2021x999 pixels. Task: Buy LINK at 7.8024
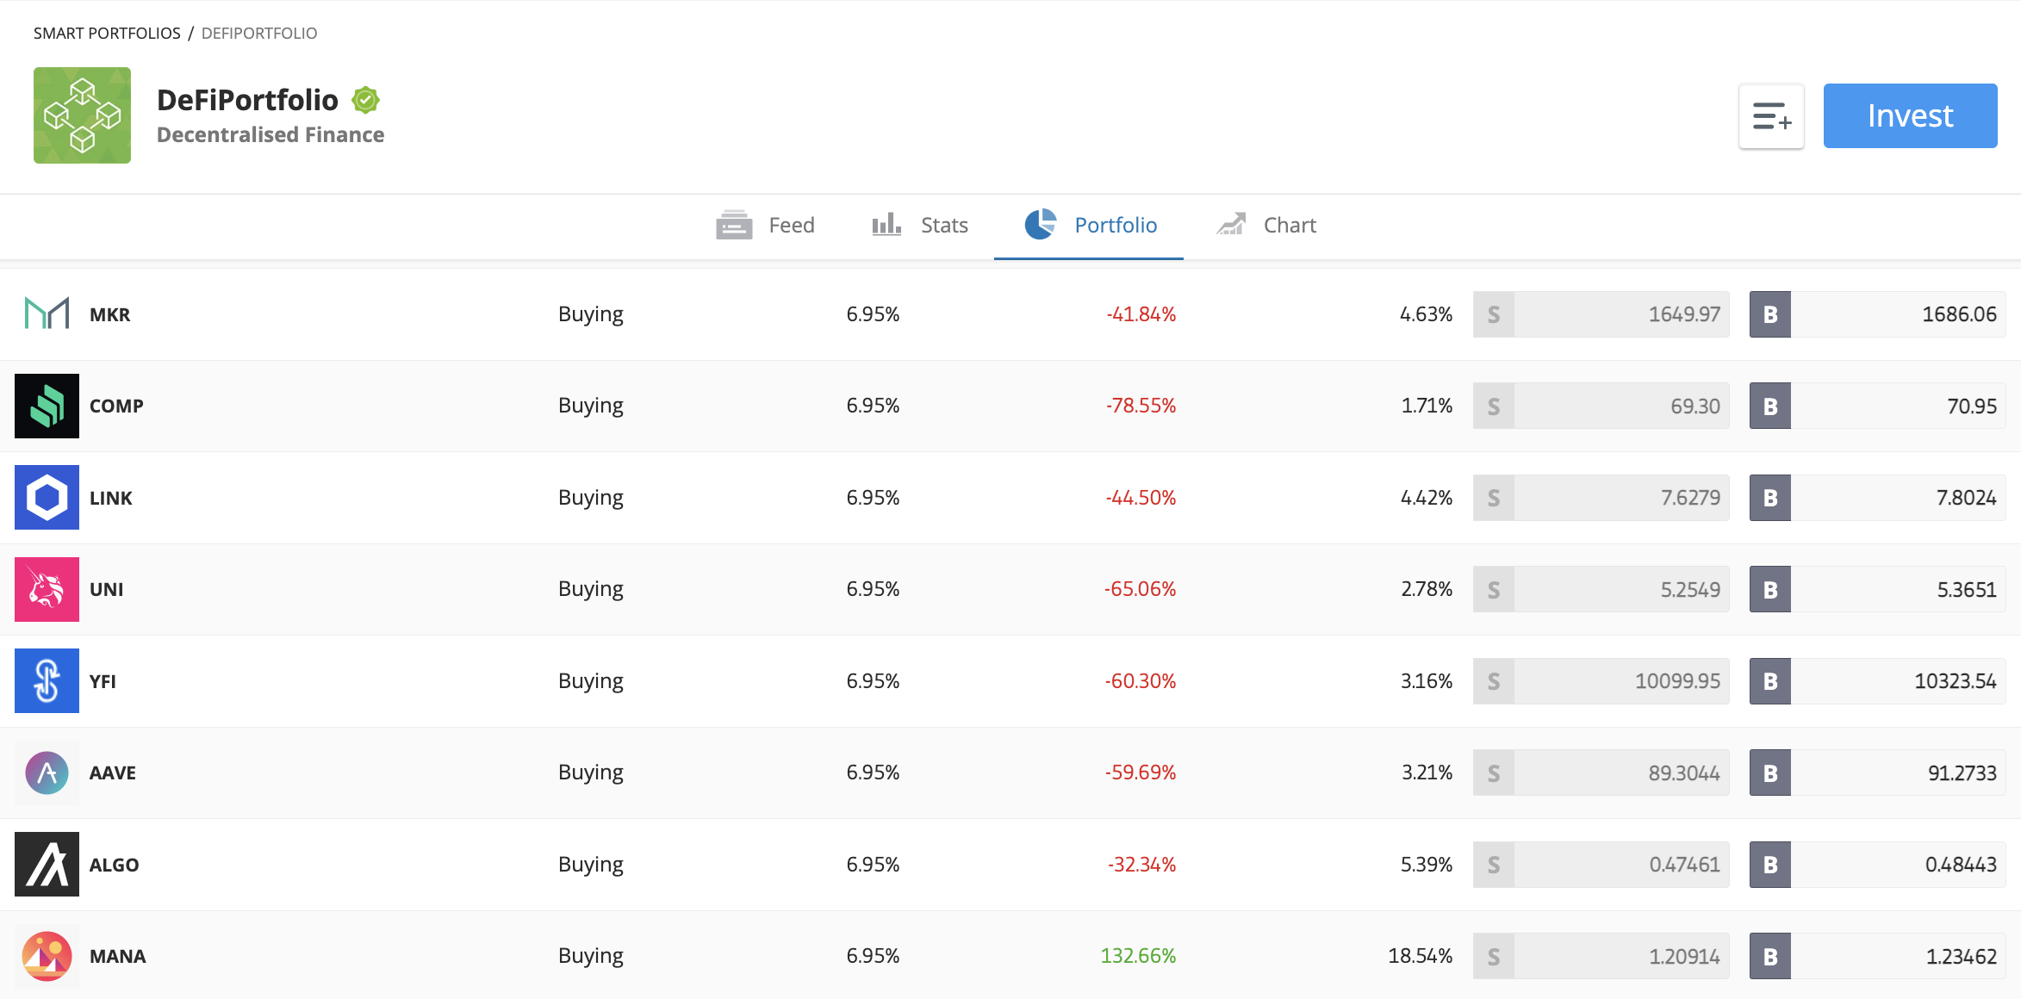tap(1877, 498)
